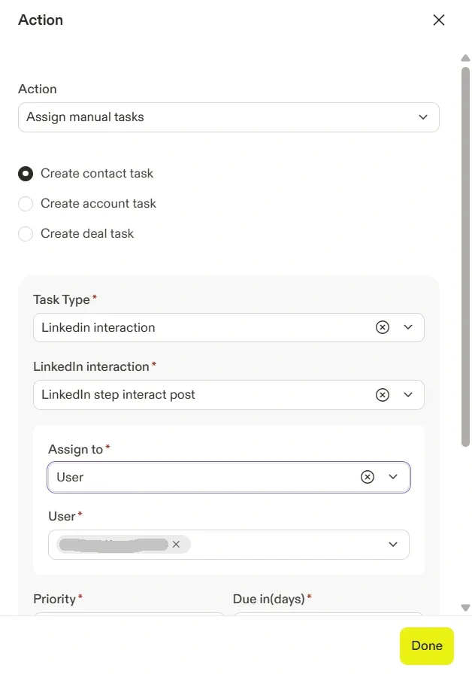Screen dimensions: 472x674
Task: Close the Action panel with X icon
Action: point(439,20)
